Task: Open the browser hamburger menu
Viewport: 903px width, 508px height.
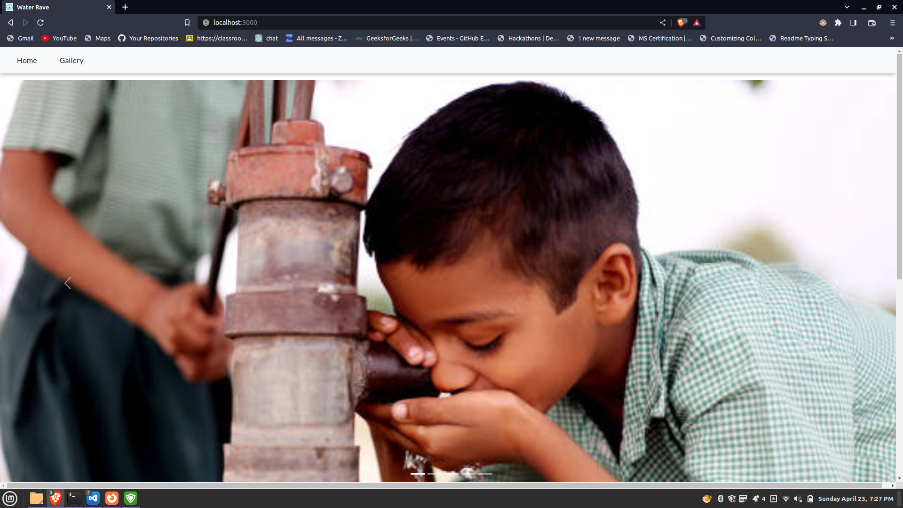Action: (x=892, y=23)
